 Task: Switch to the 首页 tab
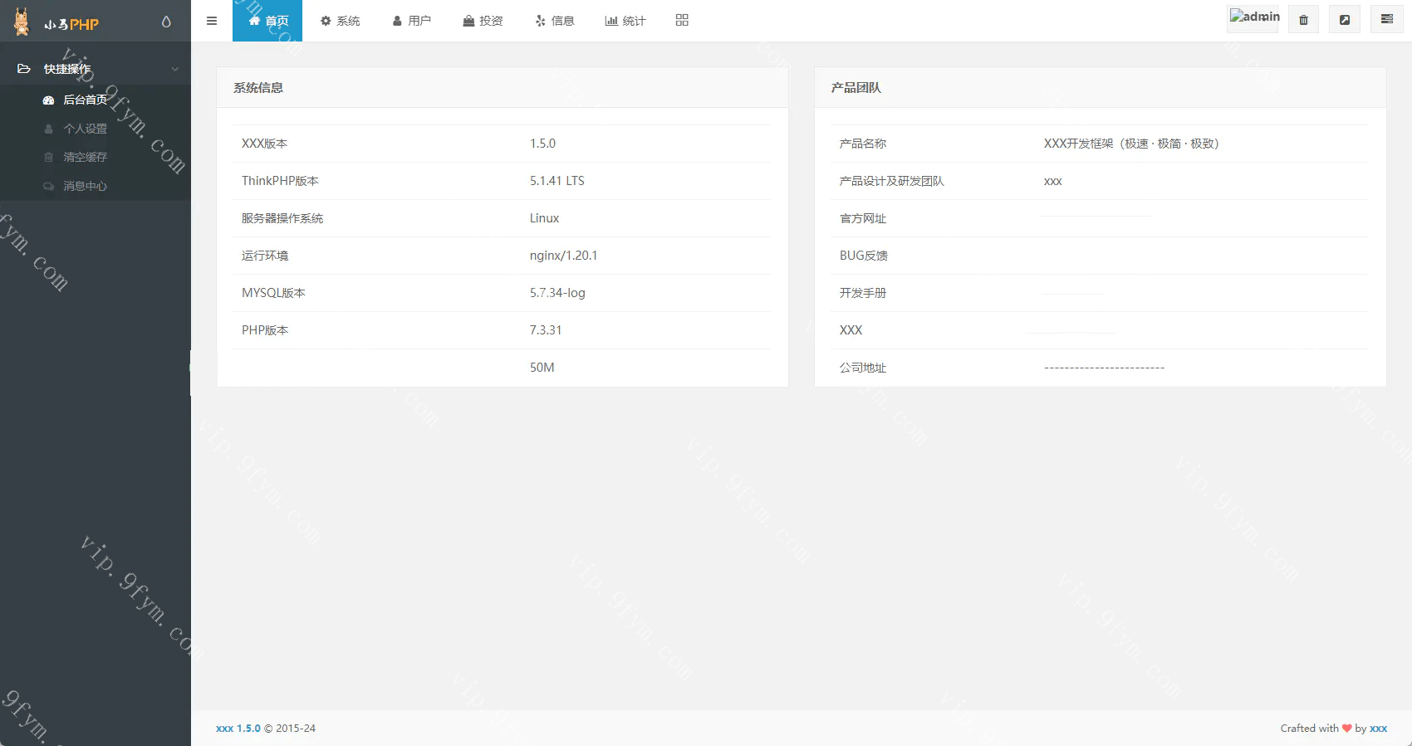pos(267,21)
